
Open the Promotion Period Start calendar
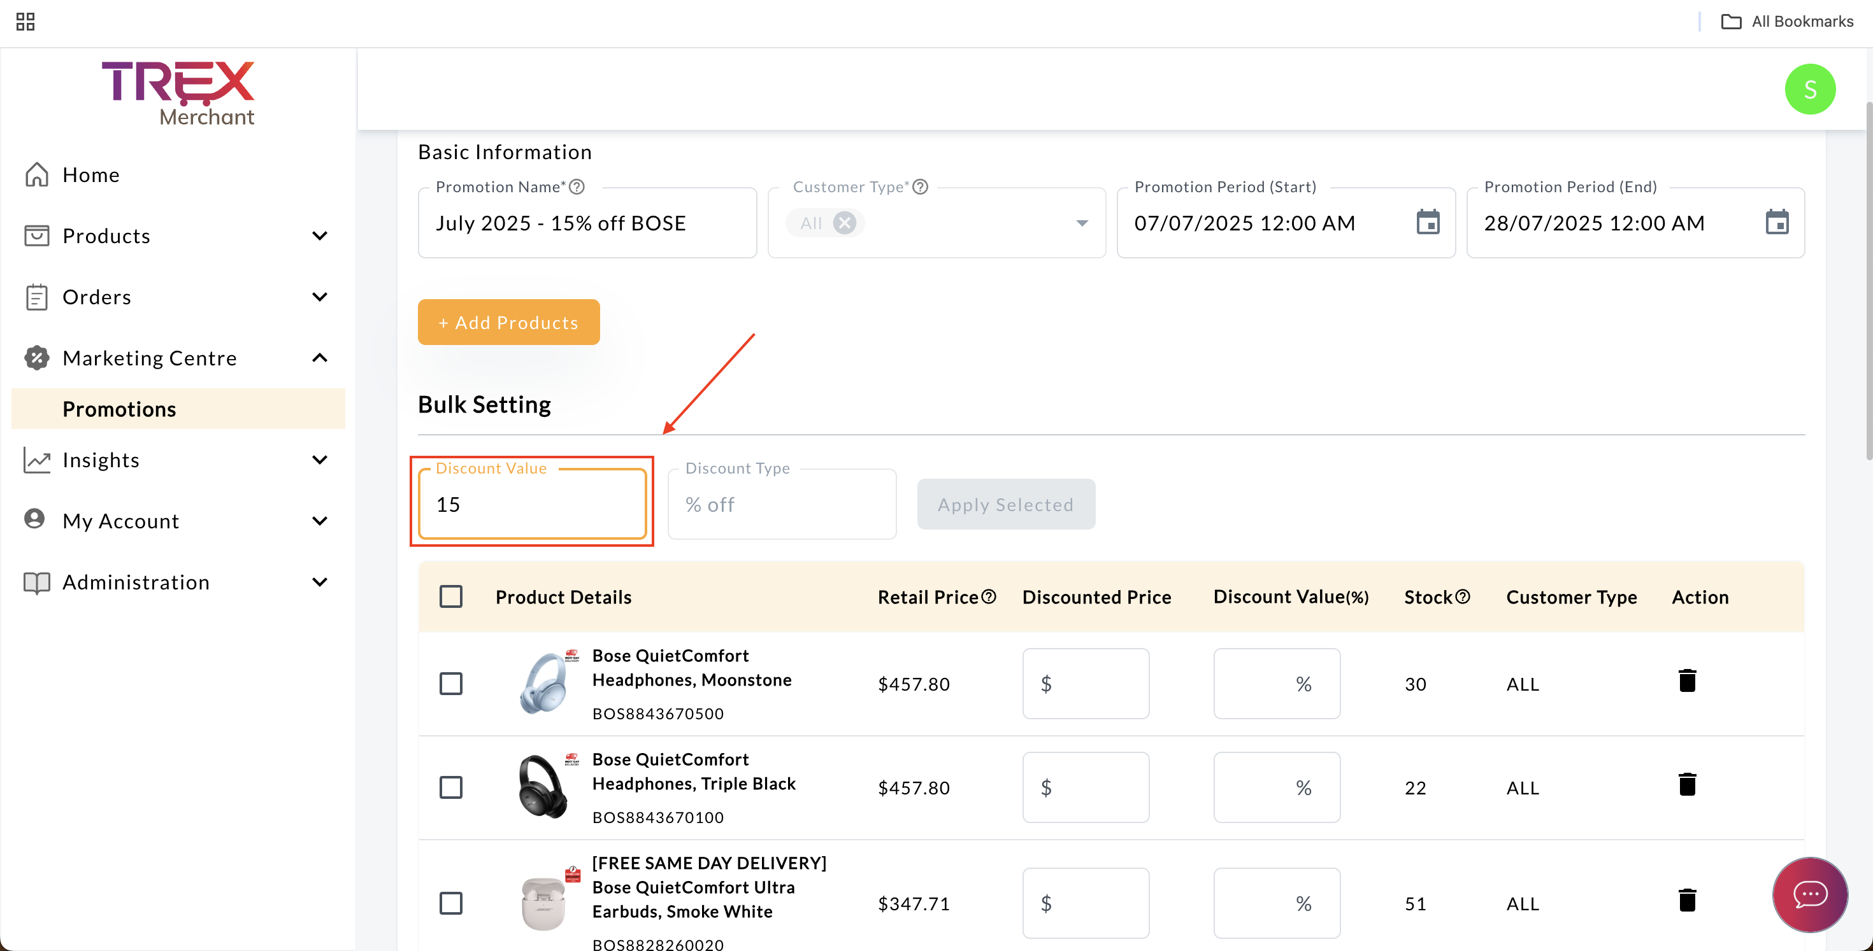1428,222
